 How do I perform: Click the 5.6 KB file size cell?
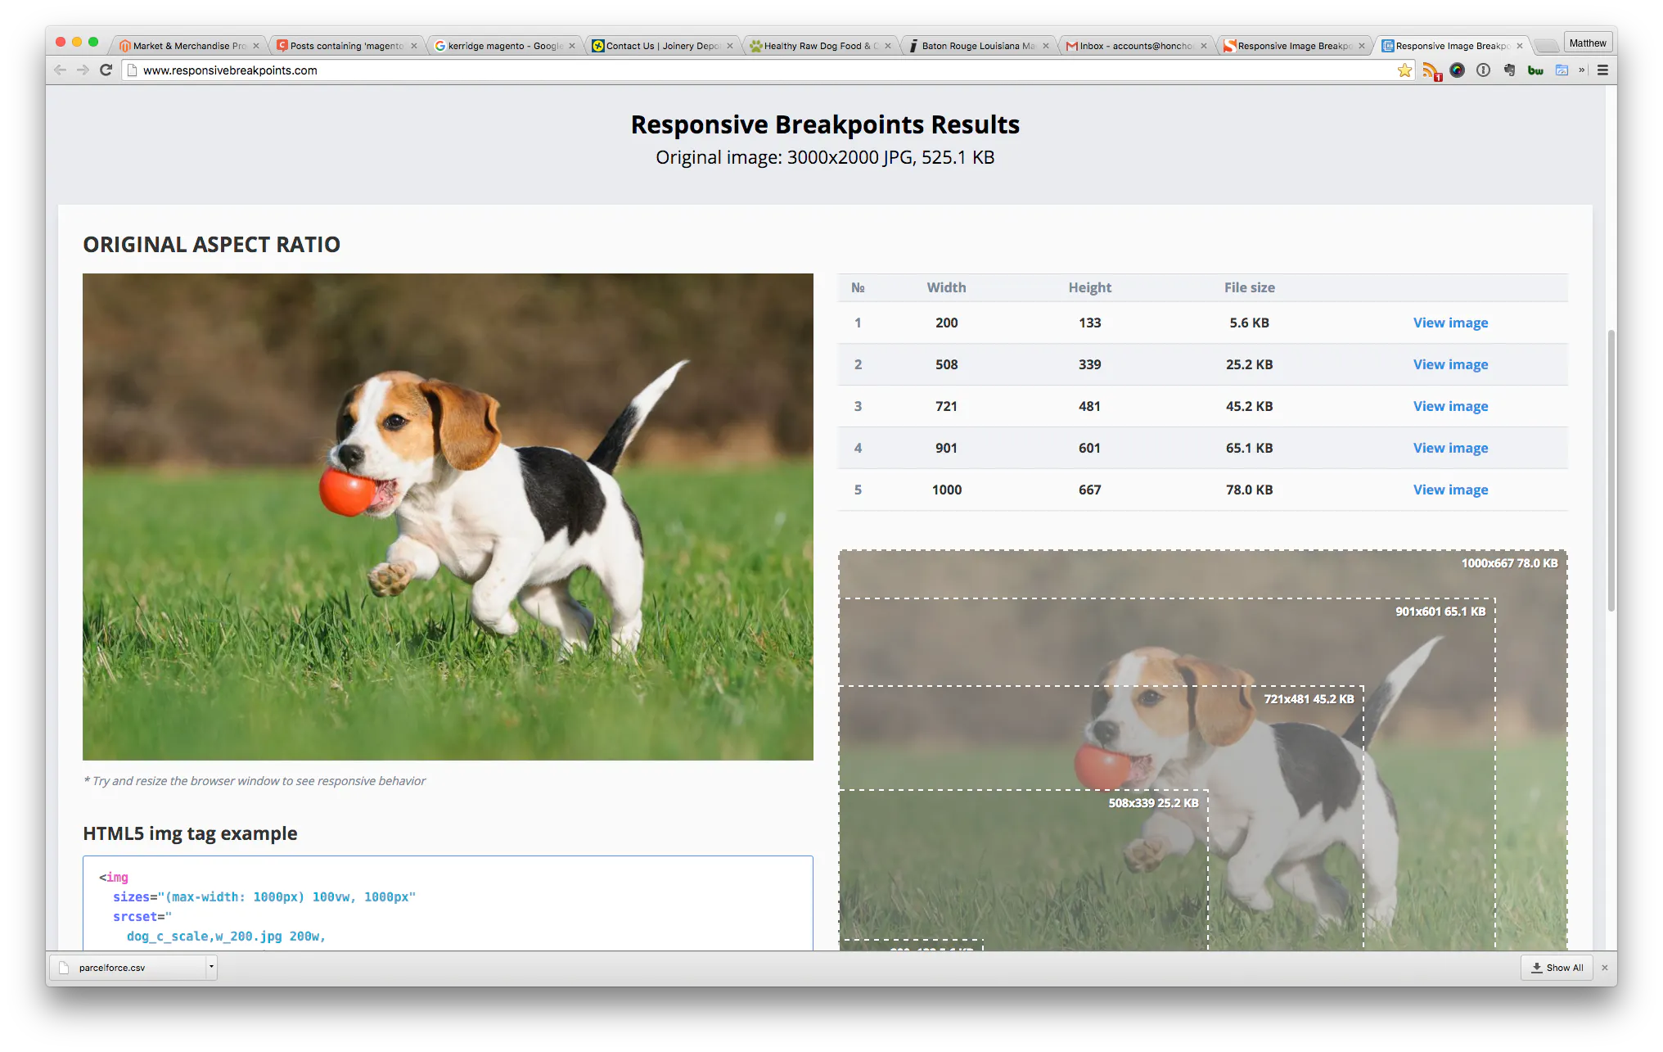(1249, 323)
